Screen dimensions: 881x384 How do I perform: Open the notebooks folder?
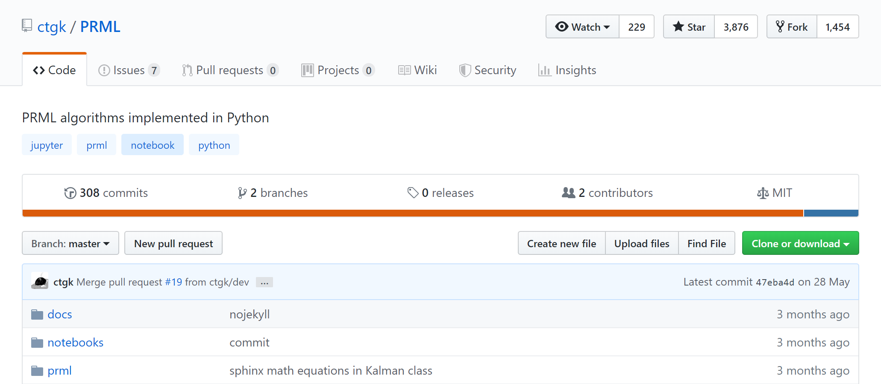click(76, 343)
